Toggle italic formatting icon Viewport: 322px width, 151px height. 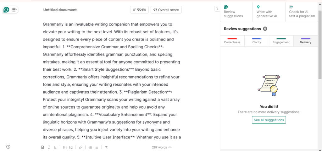(x=49, y=147)
